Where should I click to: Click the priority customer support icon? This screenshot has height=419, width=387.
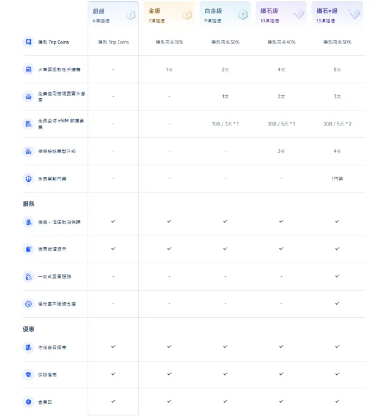tap(28, 304)
